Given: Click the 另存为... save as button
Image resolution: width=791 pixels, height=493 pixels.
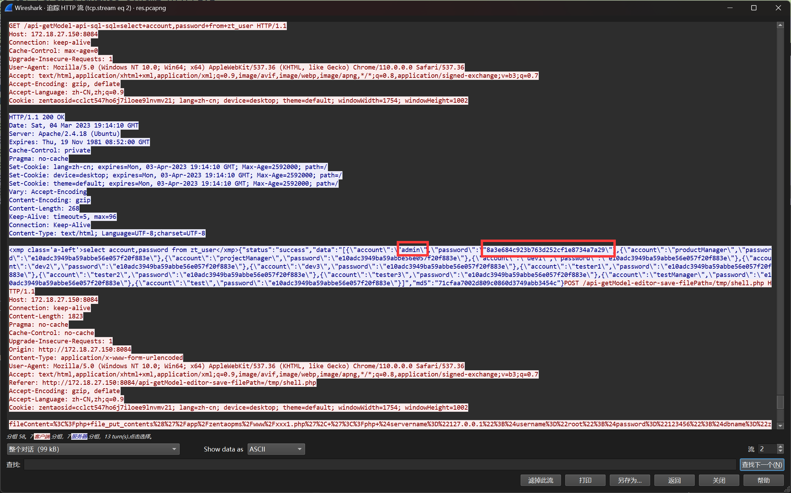Looking at the screenshot, I should click(630, 480).
